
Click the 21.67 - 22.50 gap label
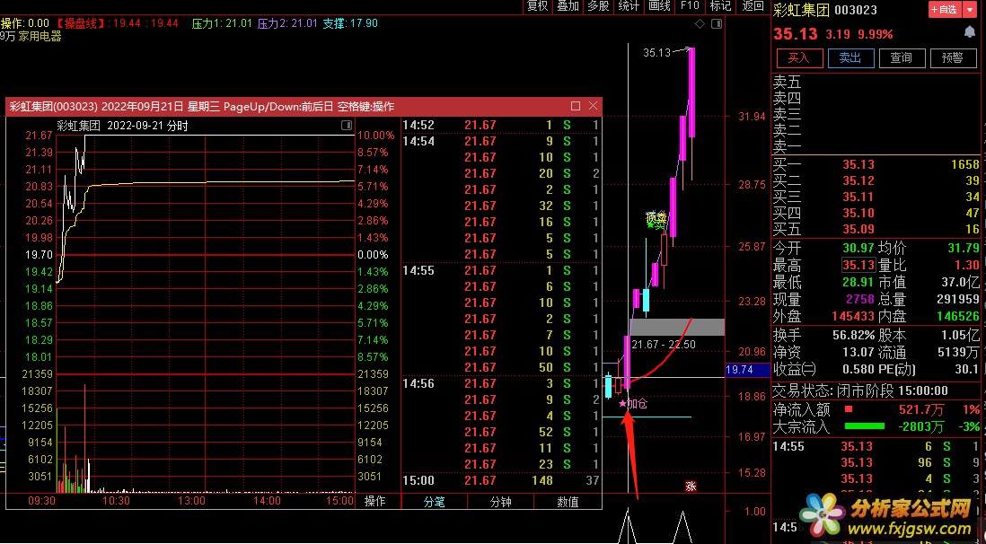point(664,345)
